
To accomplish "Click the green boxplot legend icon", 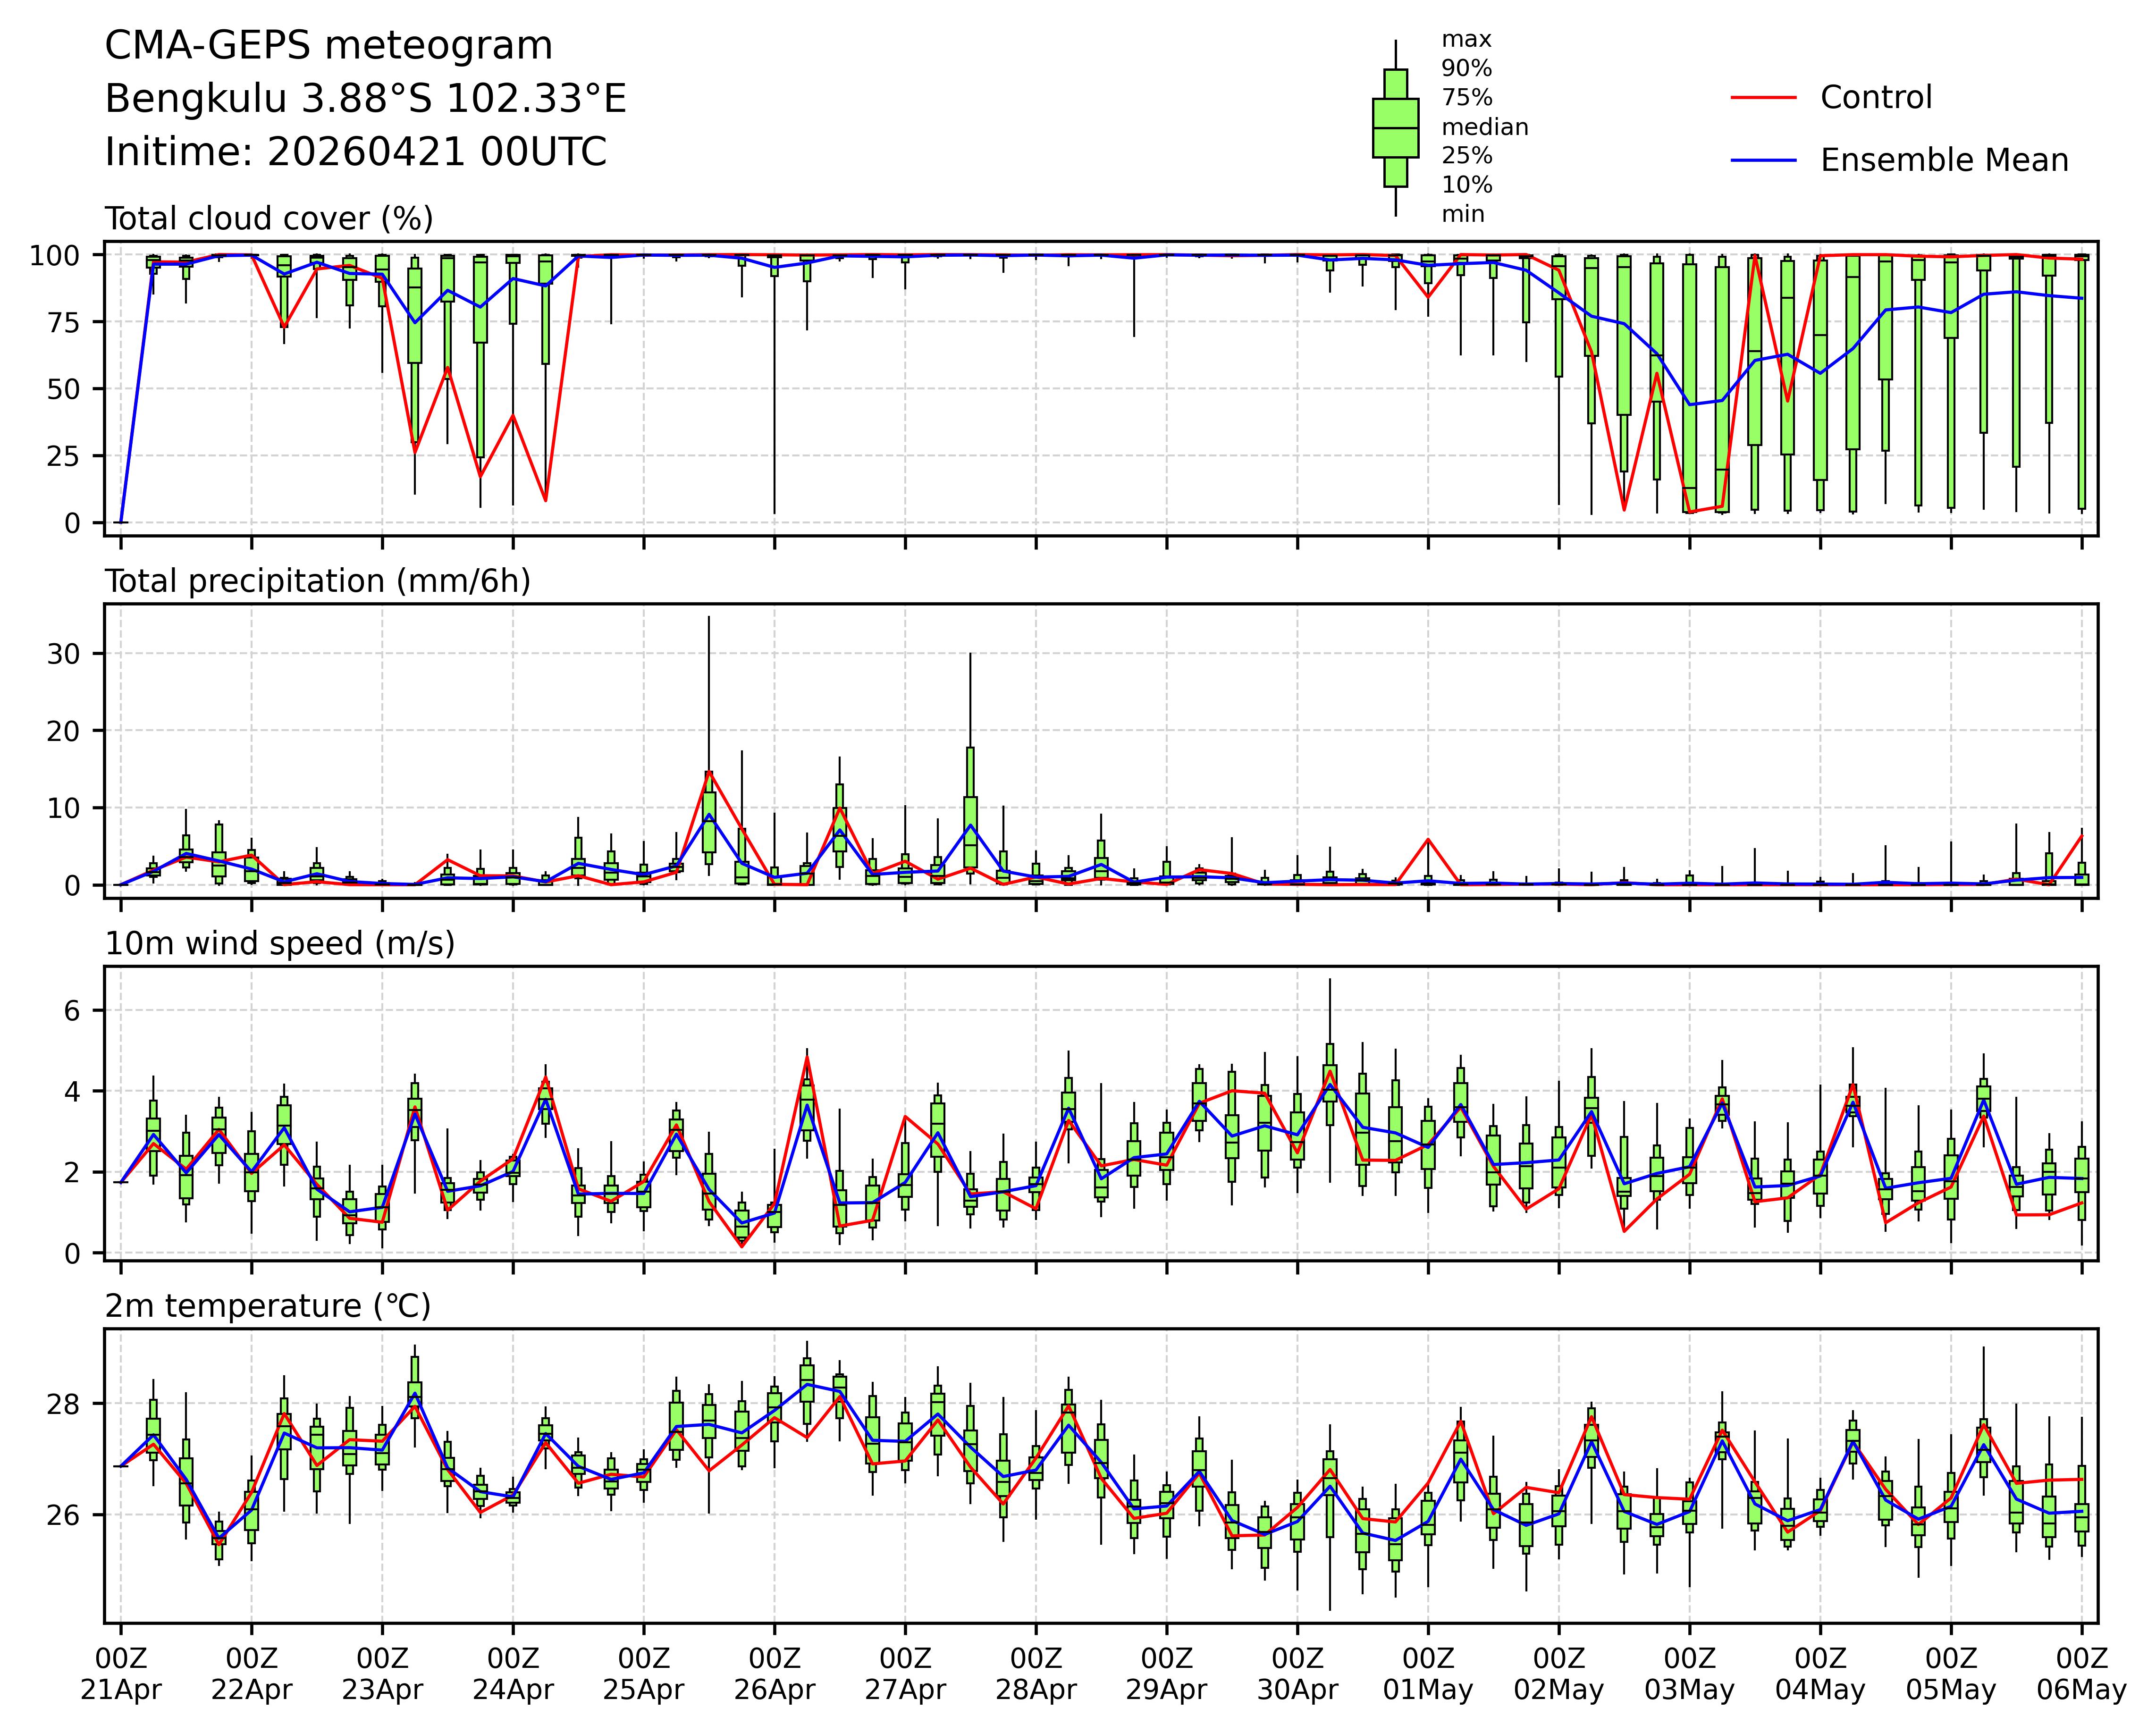I will point(1395,128).
